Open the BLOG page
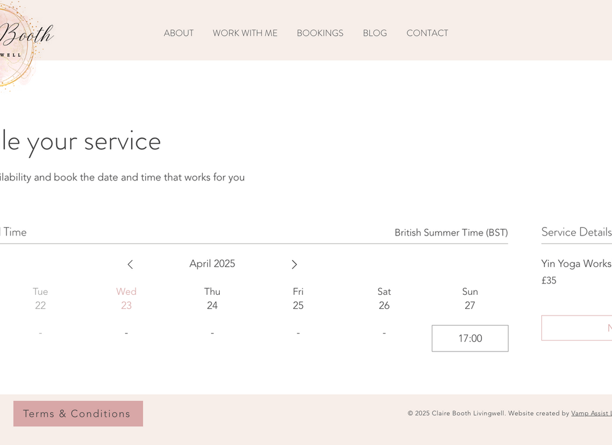 click(x=375, y=33)
